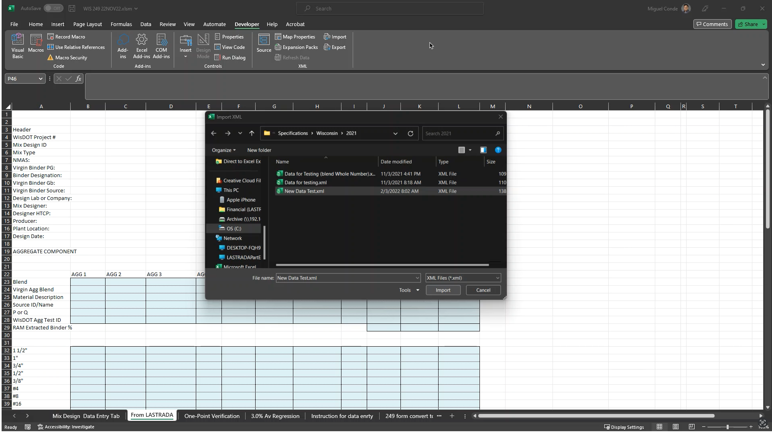
Task: Open the Tools dropdown in dialog
Action: [409, 290]
